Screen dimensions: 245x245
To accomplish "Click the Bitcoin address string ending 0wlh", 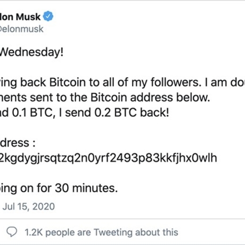I will (108, 158).
